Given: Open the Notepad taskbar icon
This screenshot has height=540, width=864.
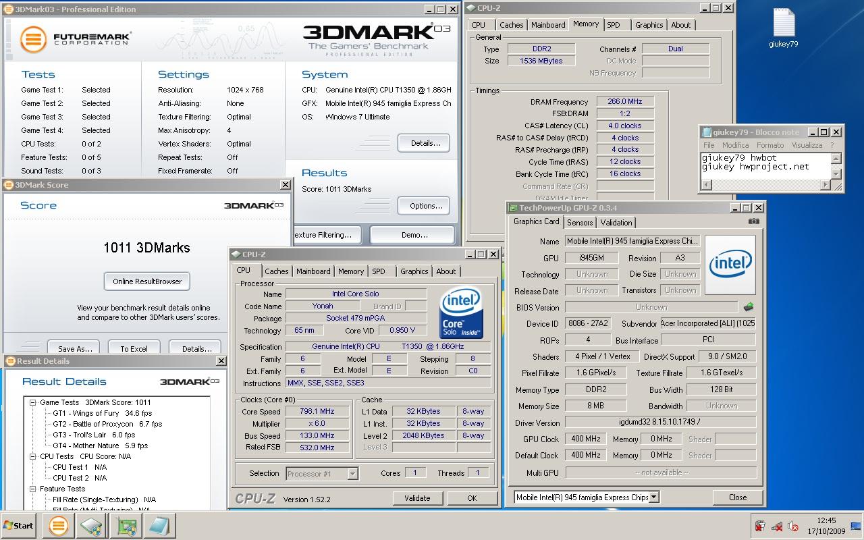Looking at the screenshot, I should pos(159,526).
